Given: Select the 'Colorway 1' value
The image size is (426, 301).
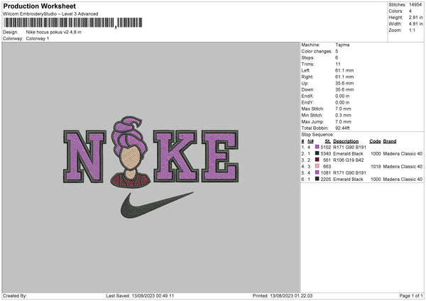Looking at the screenshot, I should coord(38,38).
